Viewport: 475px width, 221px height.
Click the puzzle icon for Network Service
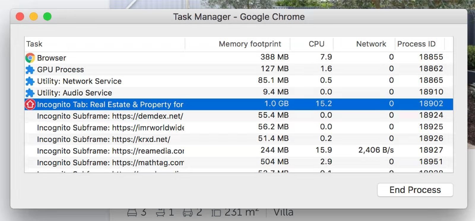(30, 81)
